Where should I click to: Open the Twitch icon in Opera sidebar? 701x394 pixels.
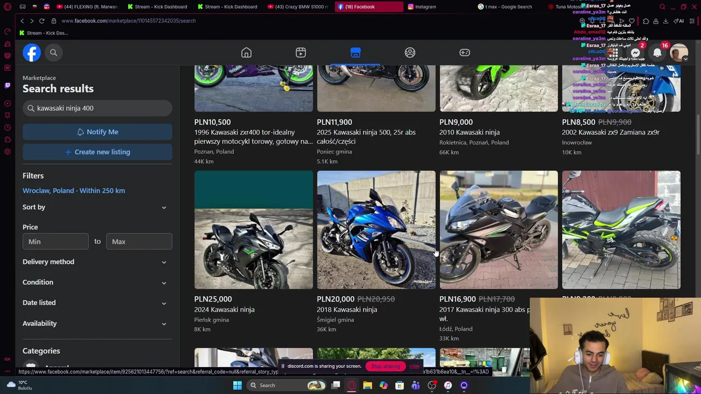point(7,85)
